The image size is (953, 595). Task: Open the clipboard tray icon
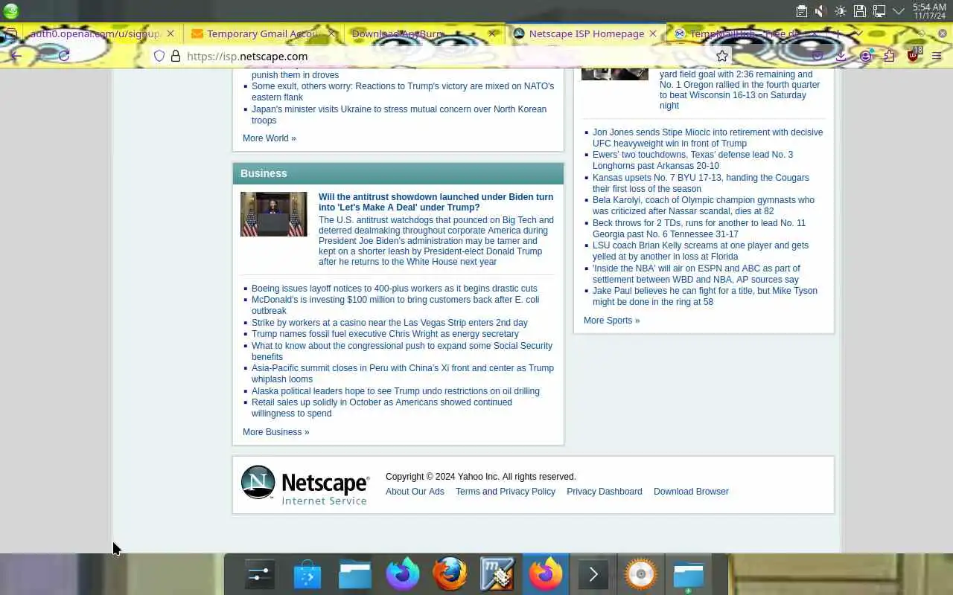pyautogui.click(x=801, y=11)
